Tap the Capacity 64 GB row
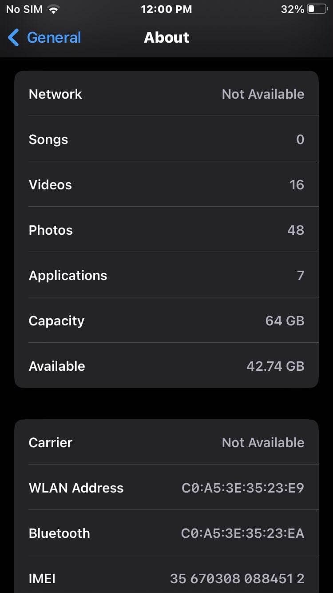This screenshot has height=593, width=333. point(166,321)
